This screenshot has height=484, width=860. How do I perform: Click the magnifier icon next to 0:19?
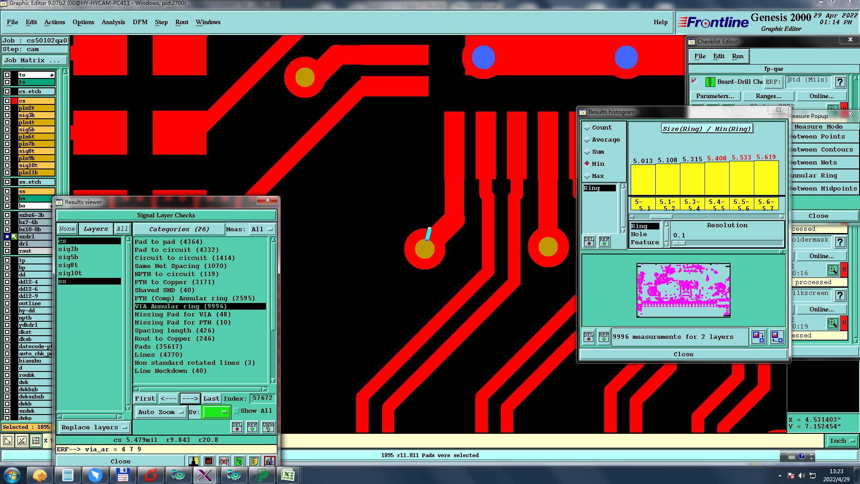(832, 323)
